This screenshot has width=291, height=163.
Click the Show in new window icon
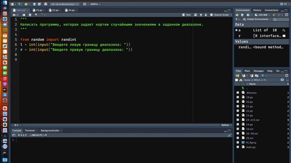point(24,15)
